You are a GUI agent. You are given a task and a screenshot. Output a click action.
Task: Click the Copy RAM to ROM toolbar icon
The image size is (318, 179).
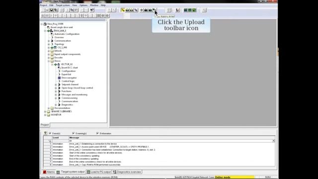[x=155, y=10]
